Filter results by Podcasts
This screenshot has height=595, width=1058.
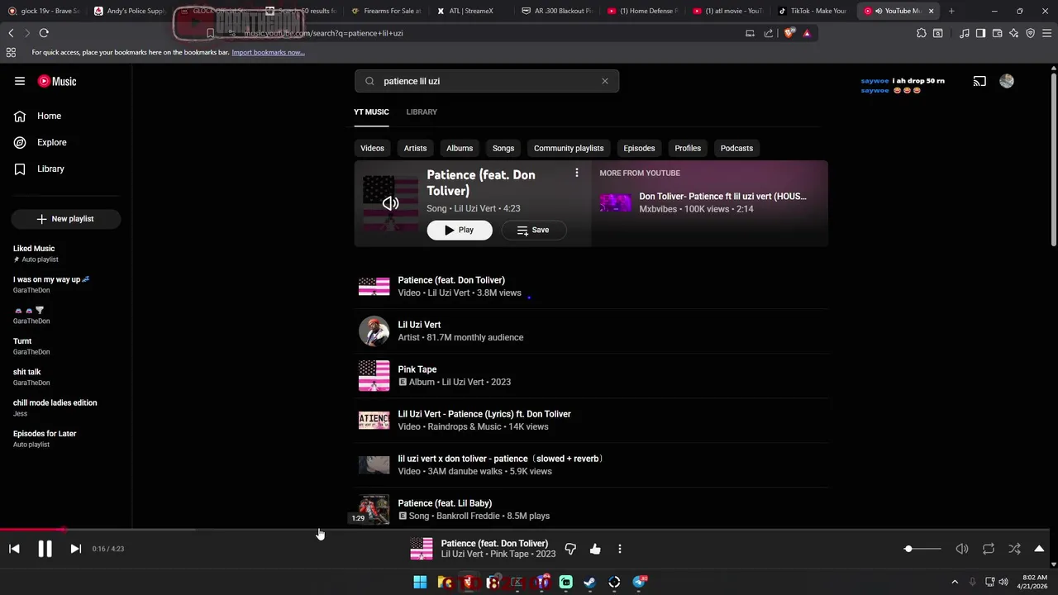pyautogui.click(x=736, y=148)
